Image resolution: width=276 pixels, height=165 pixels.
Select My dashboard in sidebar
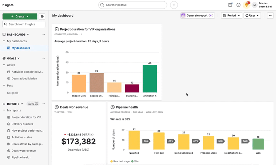coord(24,48)
